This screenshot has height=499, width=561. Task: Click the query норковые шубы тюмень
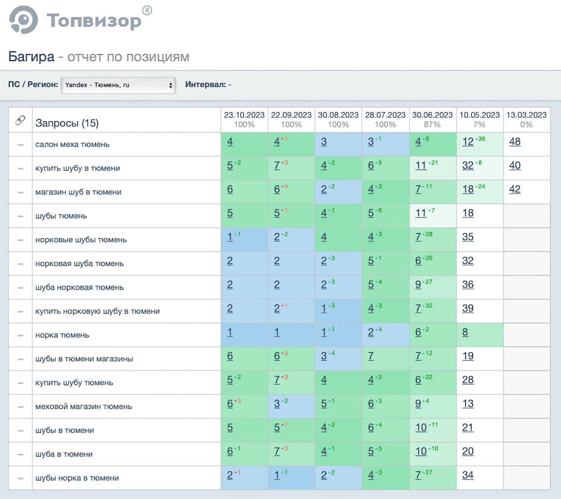[81, 240]
